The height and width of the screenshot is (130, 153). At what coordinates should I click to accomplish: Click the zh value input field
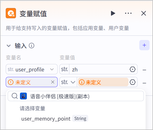99,69
